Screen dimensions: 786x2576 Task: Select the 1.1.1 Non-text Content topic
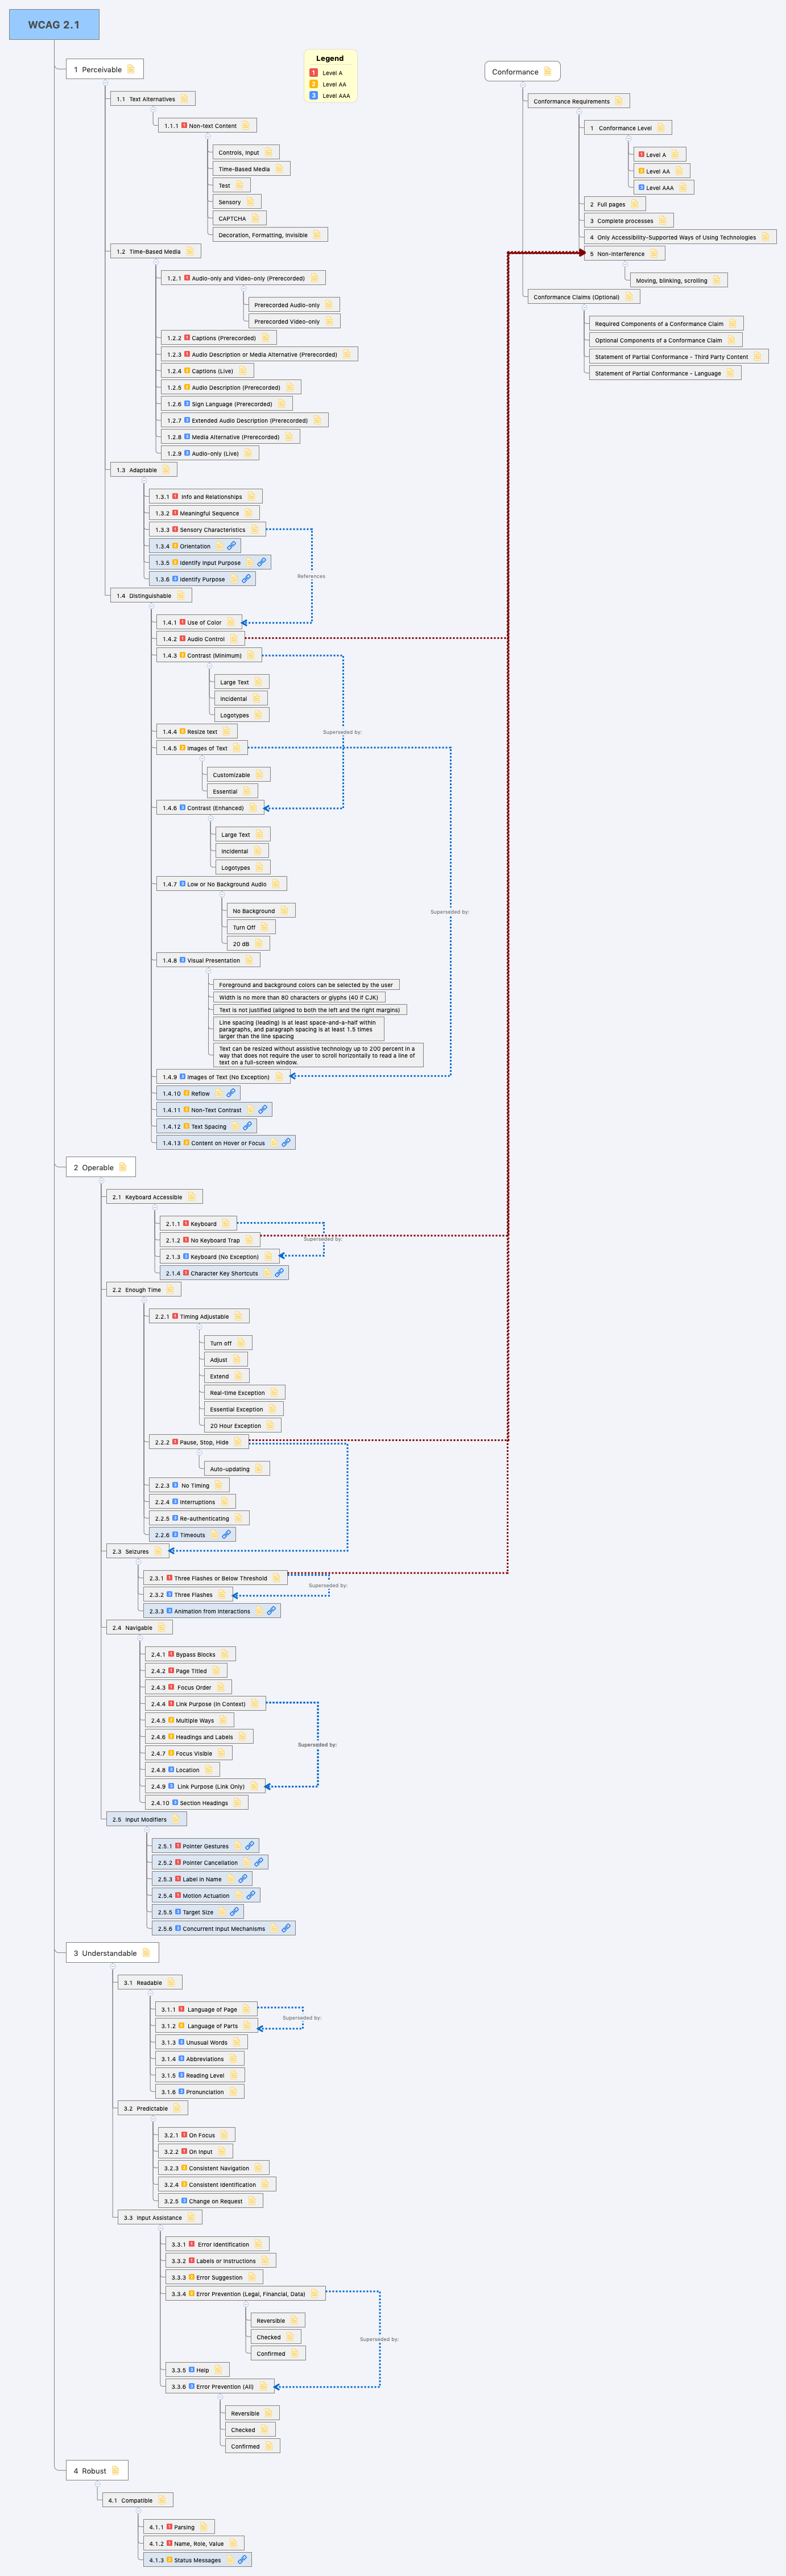[207, 125]
